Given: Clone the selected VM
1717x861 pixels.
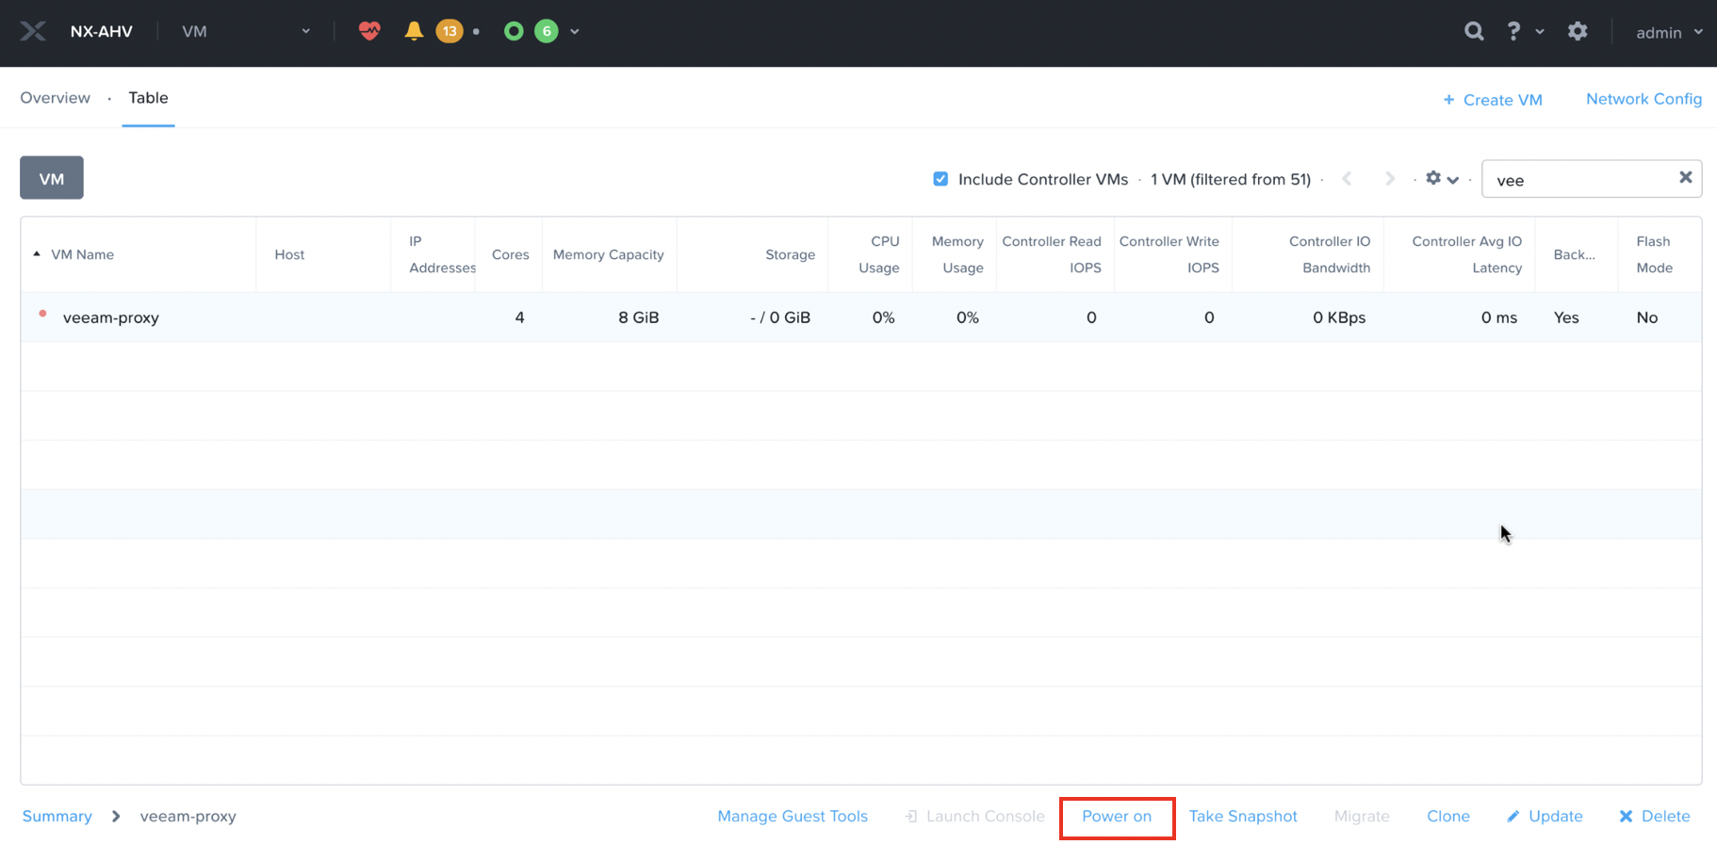Looking at the screenshot, I should [1448, 816].
